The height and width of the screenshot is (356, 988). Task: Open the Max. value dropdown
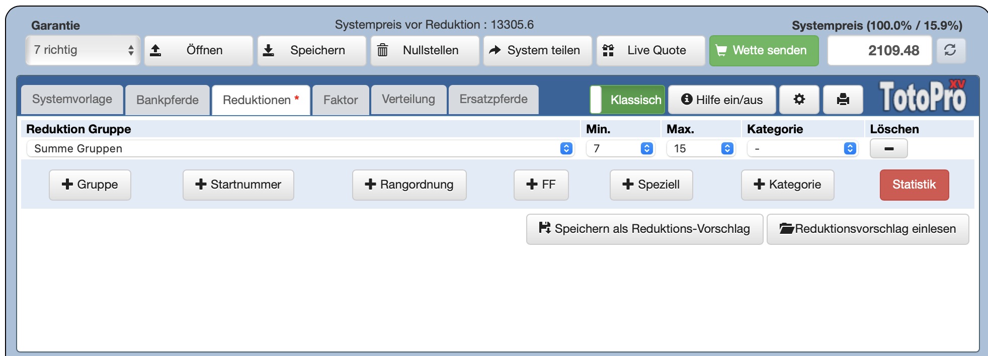point(701,149)
